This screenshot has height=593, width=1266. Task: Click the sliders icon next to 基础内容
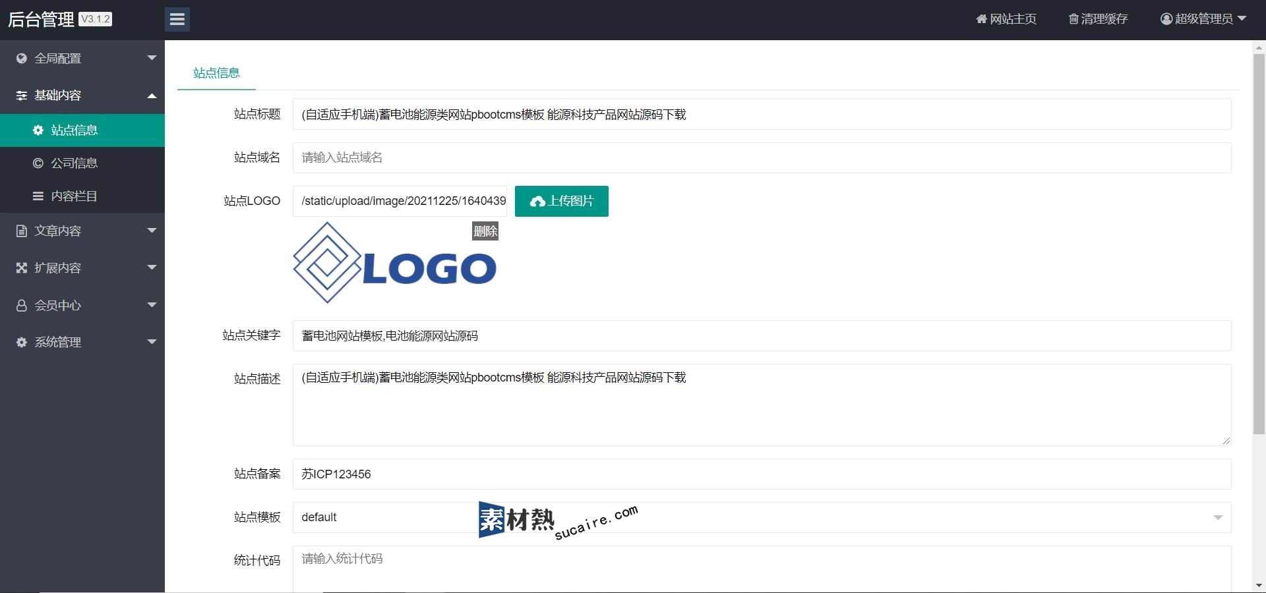pos(22,96)
